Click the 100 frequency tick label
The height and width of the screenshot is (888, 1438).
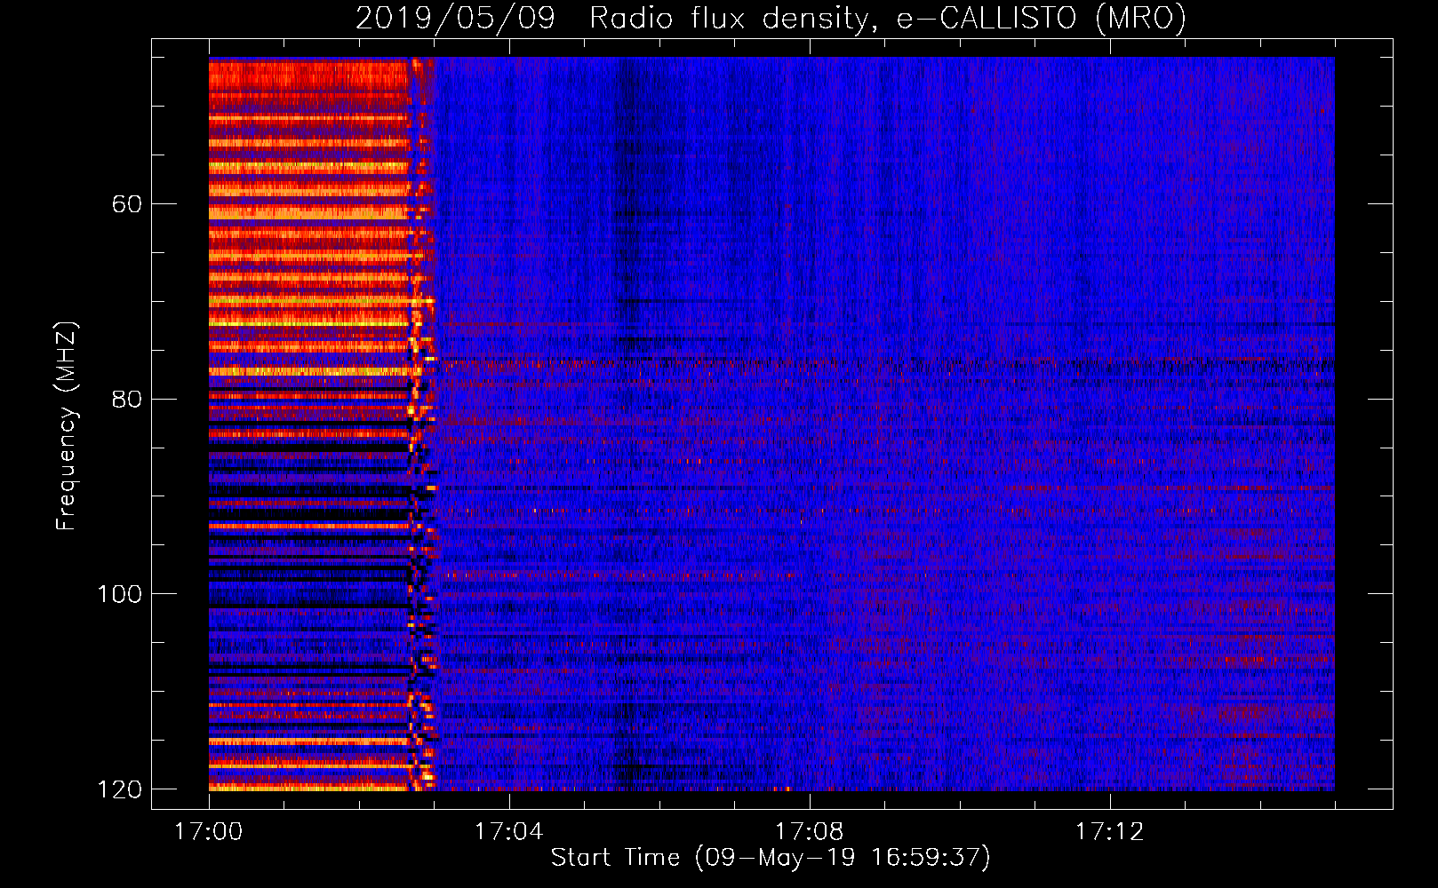120,594
